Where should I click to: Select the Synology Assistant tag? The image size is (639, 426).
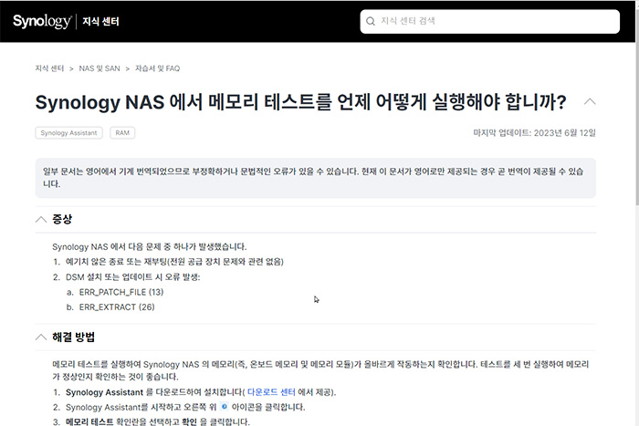(x=68, y=133)
